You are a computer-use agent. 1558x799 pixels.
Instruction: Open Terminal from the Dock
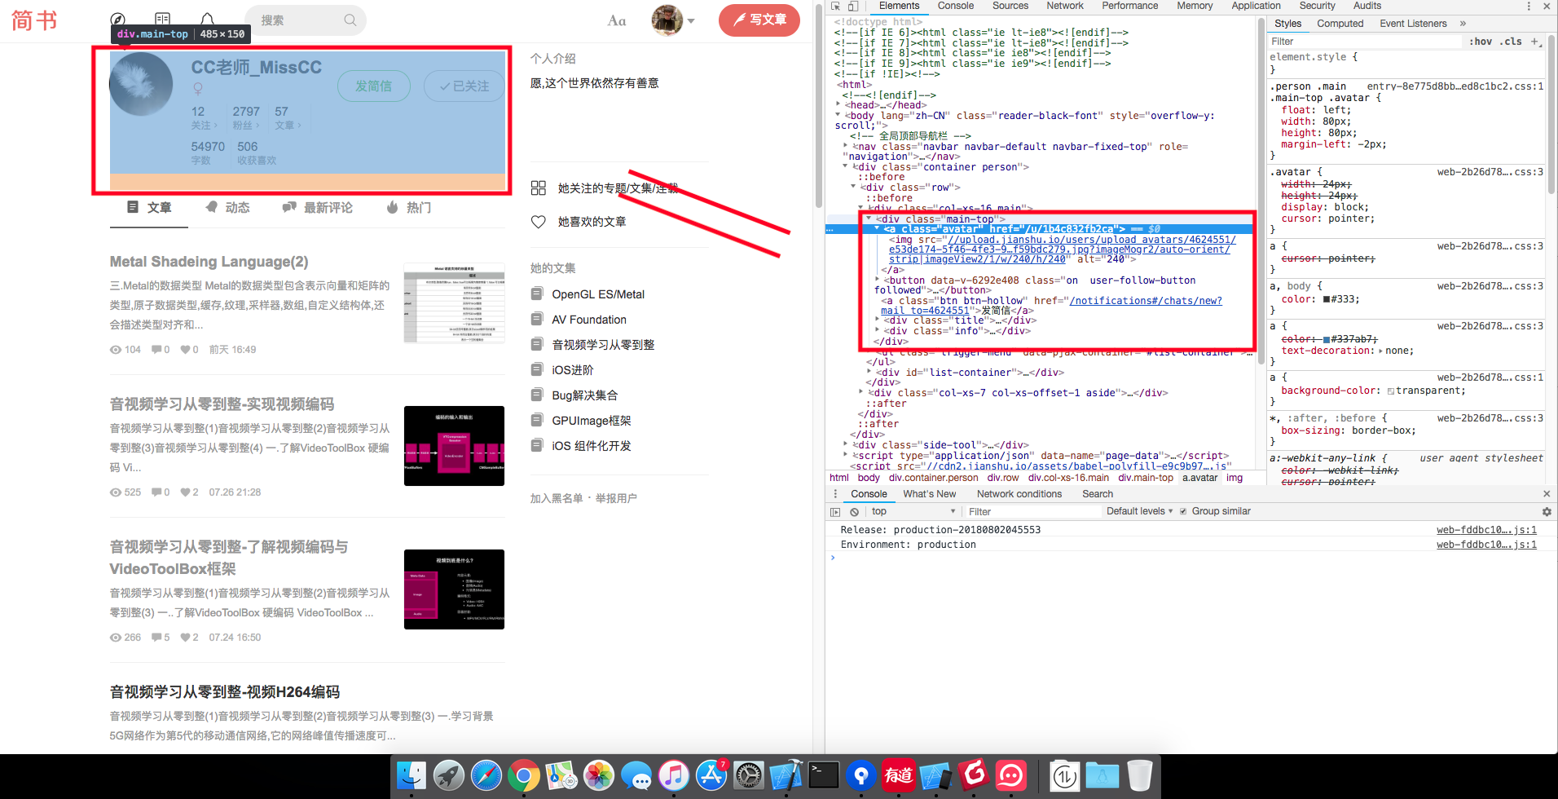point(823,775)
